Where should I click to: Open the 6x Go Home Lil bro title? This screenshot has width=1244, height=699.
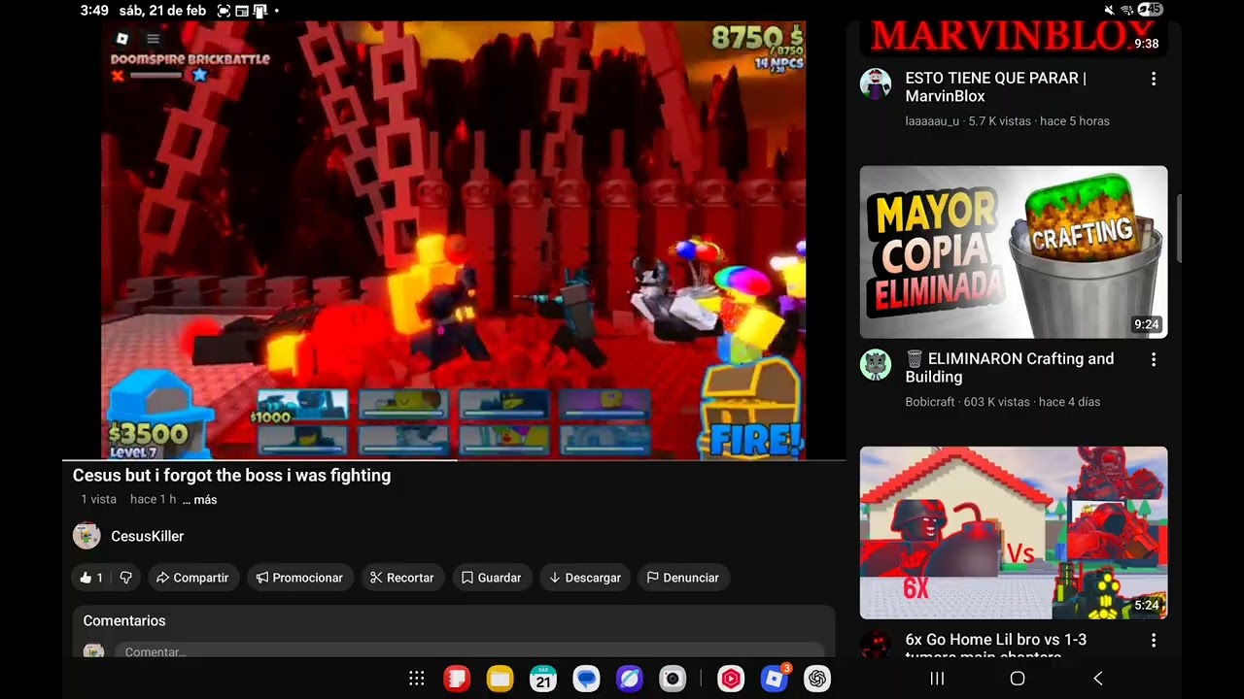[996, 647]
